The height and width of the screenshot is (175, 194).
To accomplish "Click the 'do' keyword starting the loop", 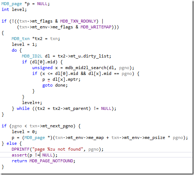I will pos(14,50).
